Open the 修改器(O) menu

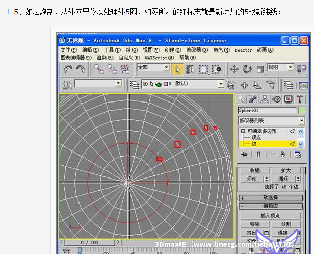click(197, 50)
